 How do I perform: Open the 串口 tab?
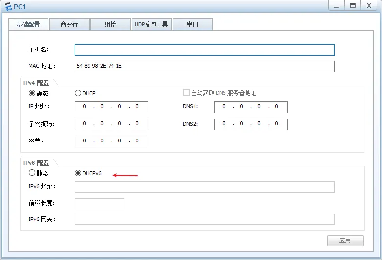click(192, 24)
